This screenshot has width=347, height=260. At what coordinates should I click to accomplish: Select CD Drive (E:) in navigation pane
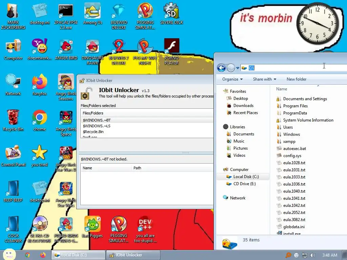coord(244,184)
